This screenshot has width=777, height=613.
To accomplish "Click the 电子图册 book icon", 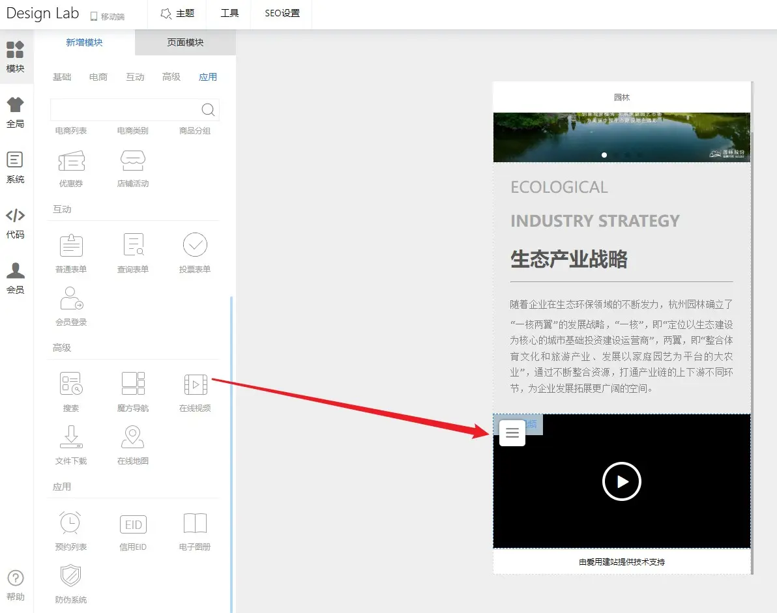I will [195, 524].
